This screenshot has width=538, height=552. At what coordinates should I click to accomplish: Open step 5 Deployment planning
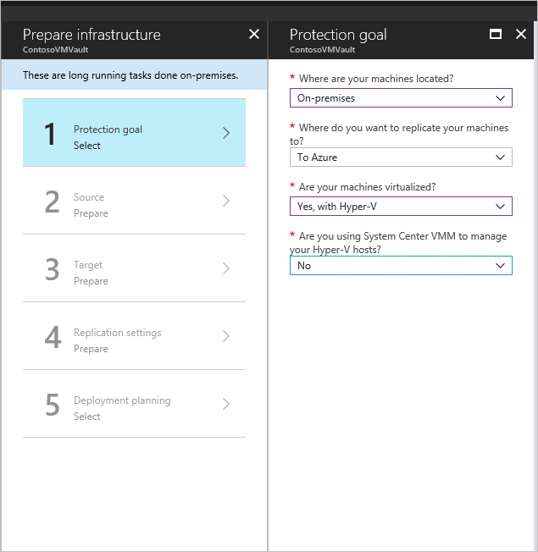[x=134, y=404]
